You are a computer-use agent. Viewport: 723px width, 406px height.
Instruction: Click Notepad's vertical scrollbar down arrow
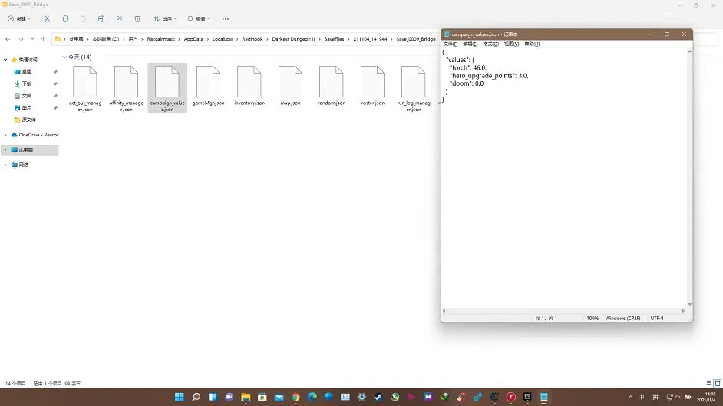point(690,304)
